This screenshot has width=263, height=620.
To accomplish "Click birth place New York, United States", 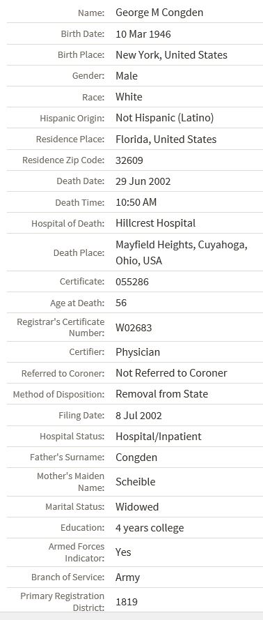I will tap(172, 55).
